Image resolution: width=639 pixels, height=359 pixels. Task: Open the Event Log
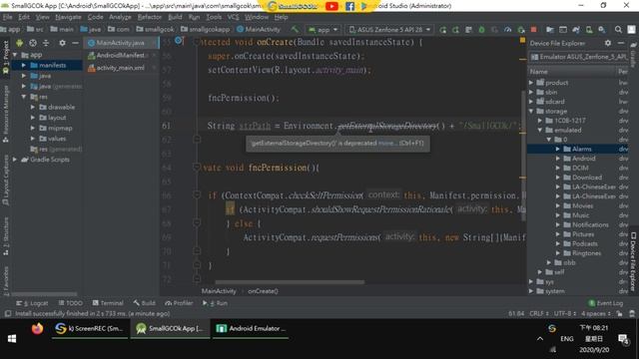pyautogui.click(x=606, y=303)
